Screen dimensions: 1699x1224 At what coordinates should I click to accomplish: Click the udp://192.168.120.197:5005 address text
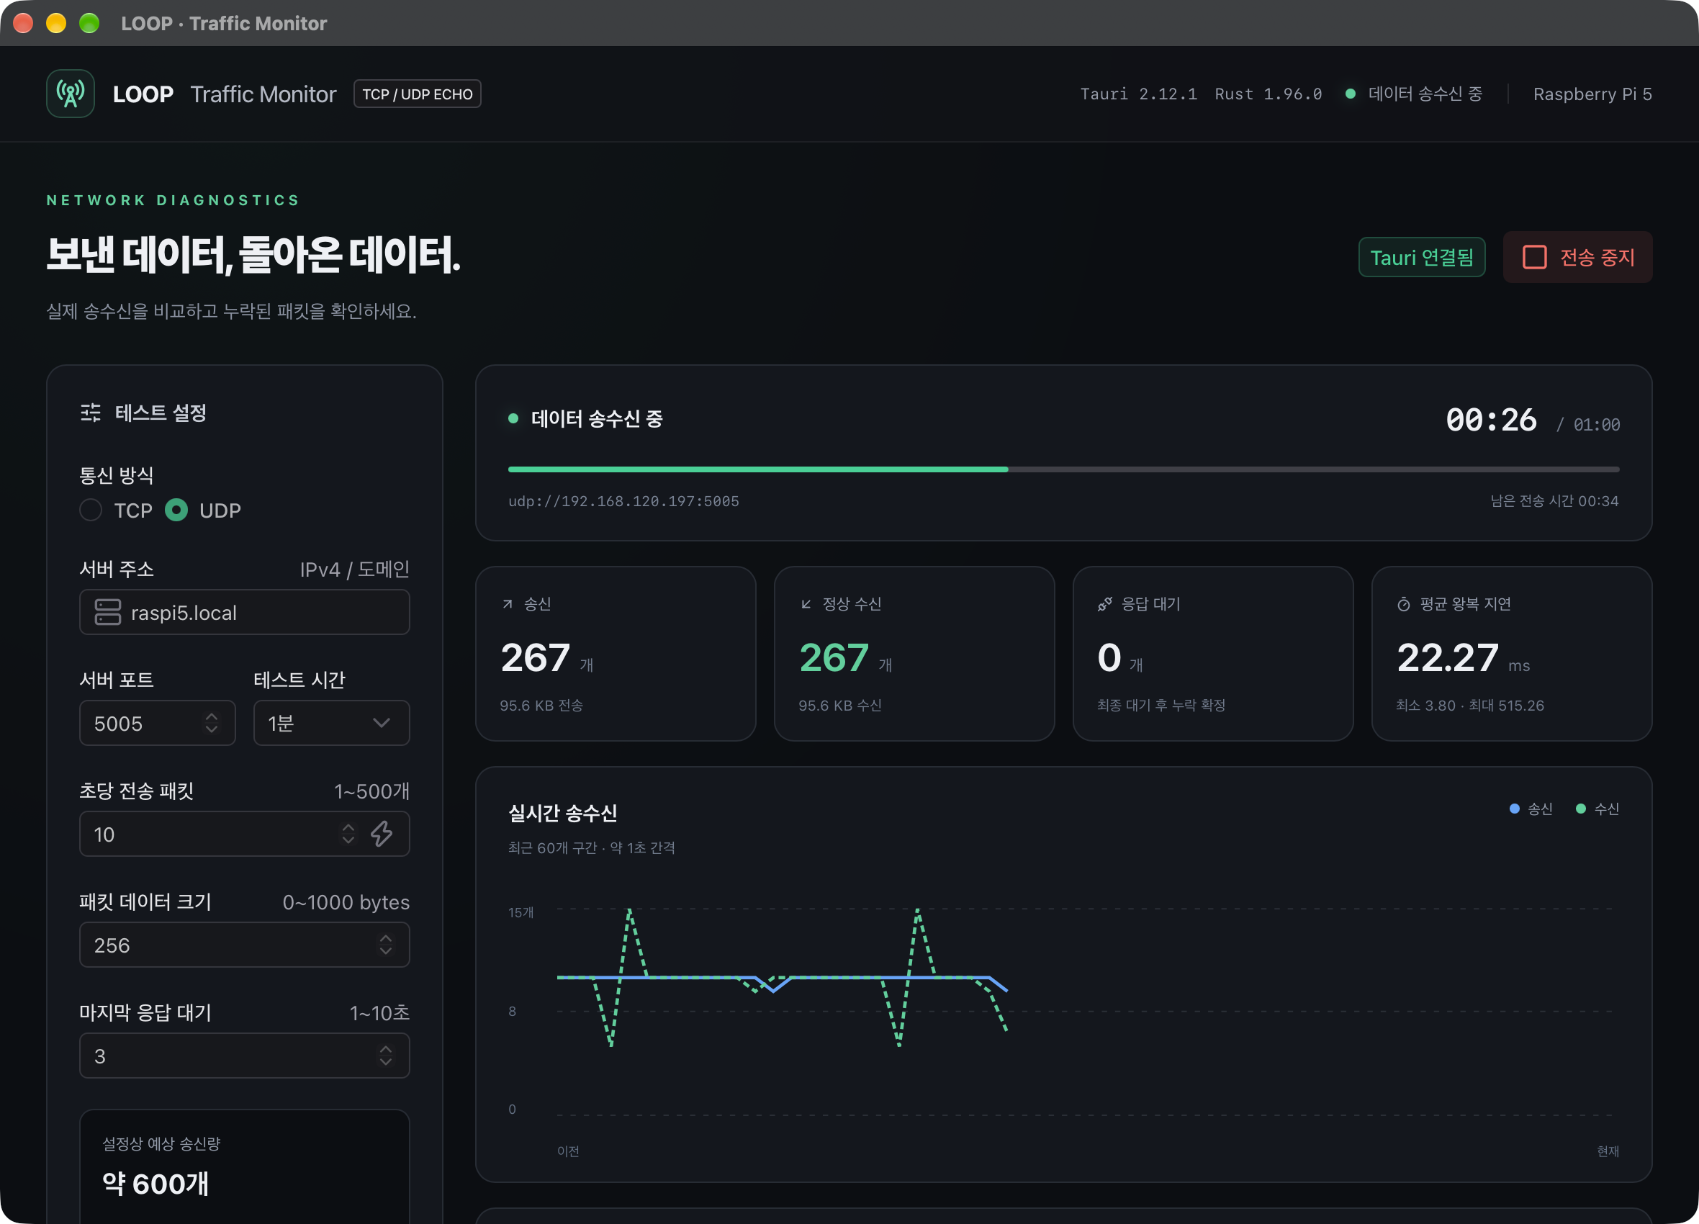(623, 500)
